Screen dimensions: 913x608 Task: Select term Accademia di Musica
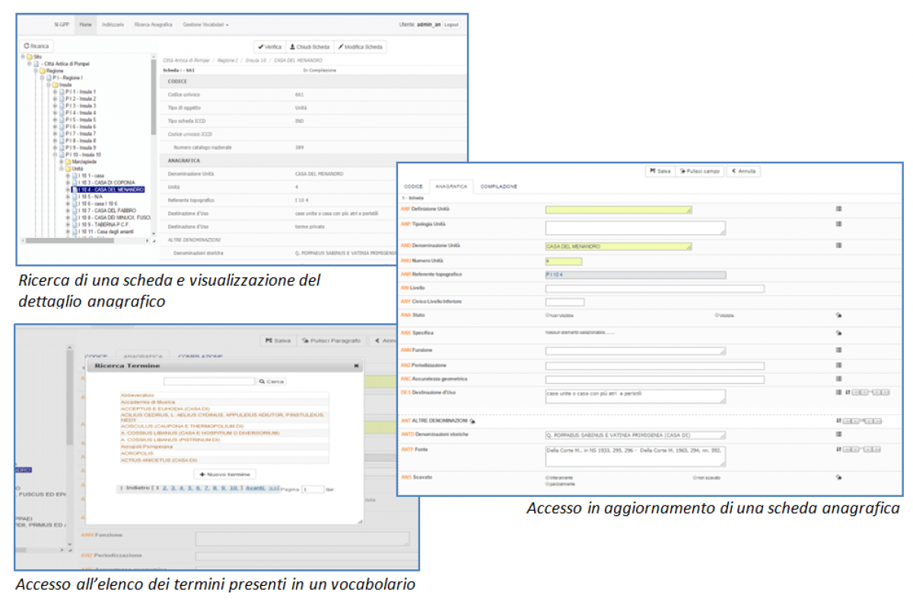coord(148,402)
